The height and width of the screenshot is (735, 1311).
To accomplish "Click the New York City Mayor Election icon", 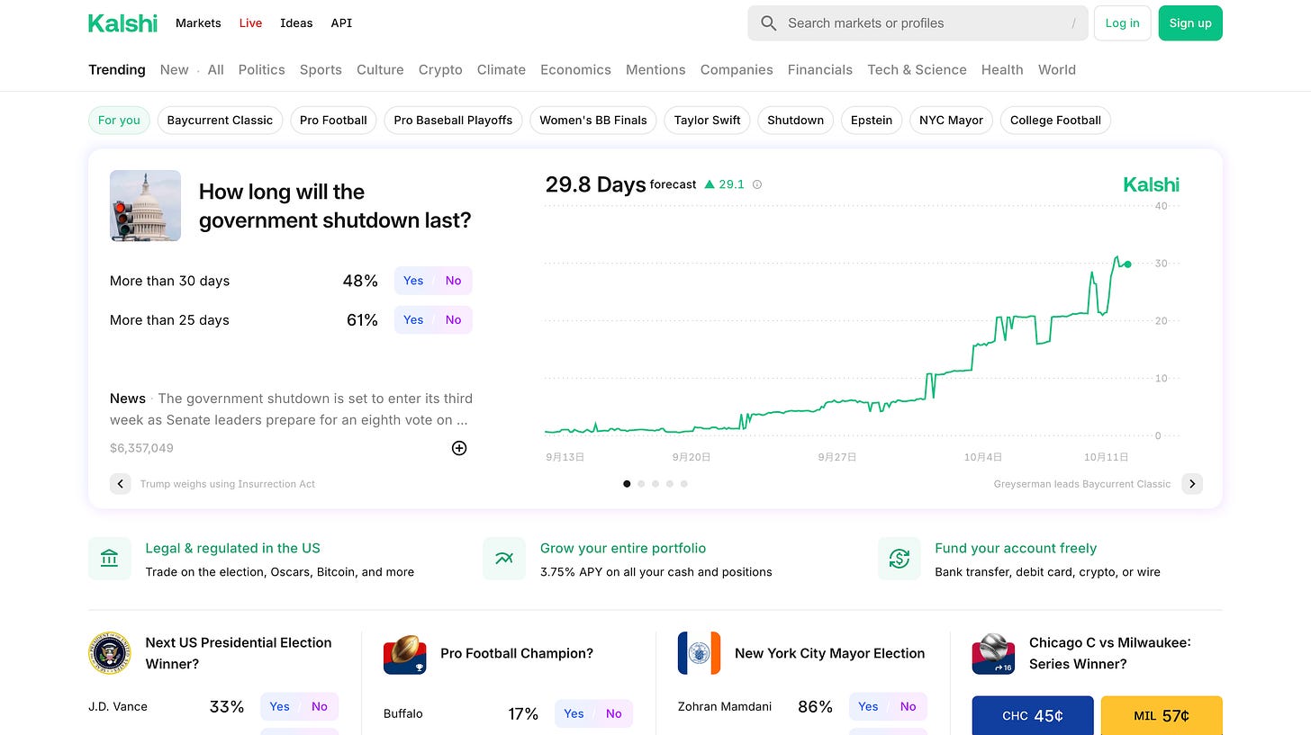I will [x=700, y=653].
